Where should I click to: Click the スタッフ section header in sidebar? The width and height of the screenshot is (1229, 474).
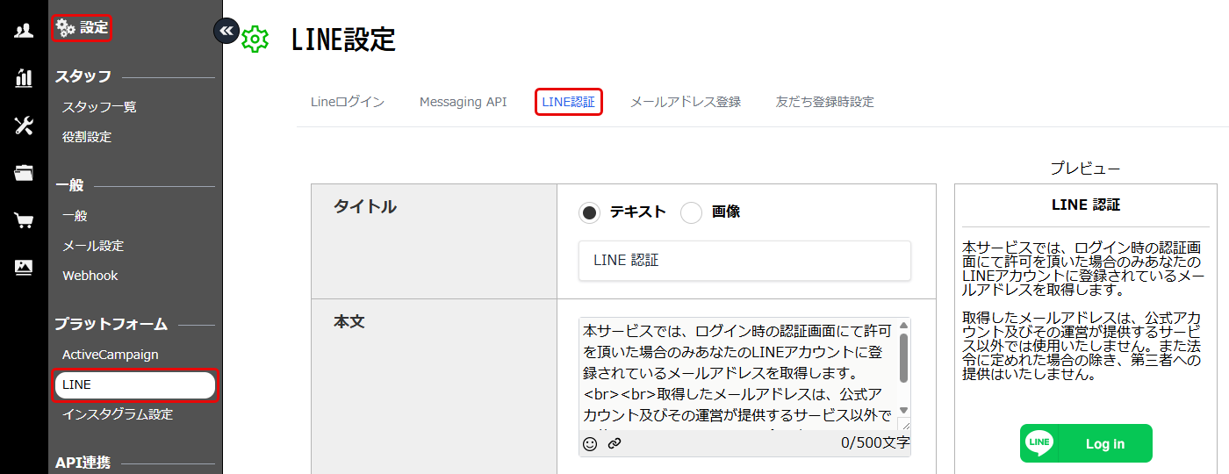click(x=83, y=76)
